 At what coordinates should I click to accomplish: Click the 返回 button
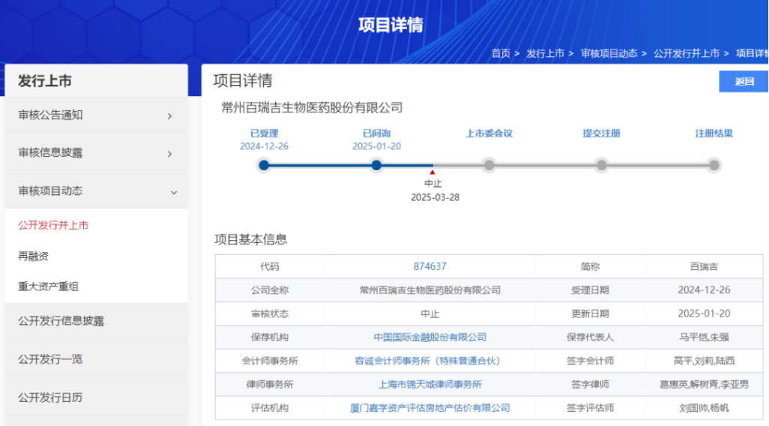pos(744,82)
